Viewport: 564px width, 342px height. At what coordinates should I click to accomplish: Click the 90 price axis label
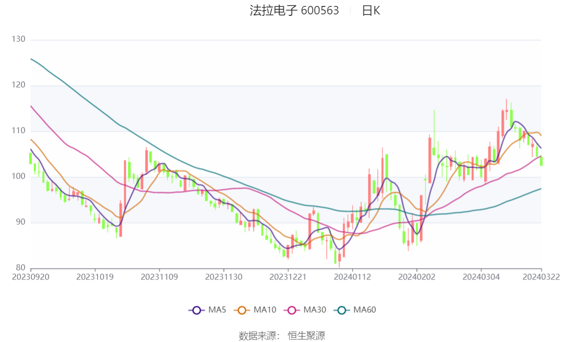pos(20,222)
